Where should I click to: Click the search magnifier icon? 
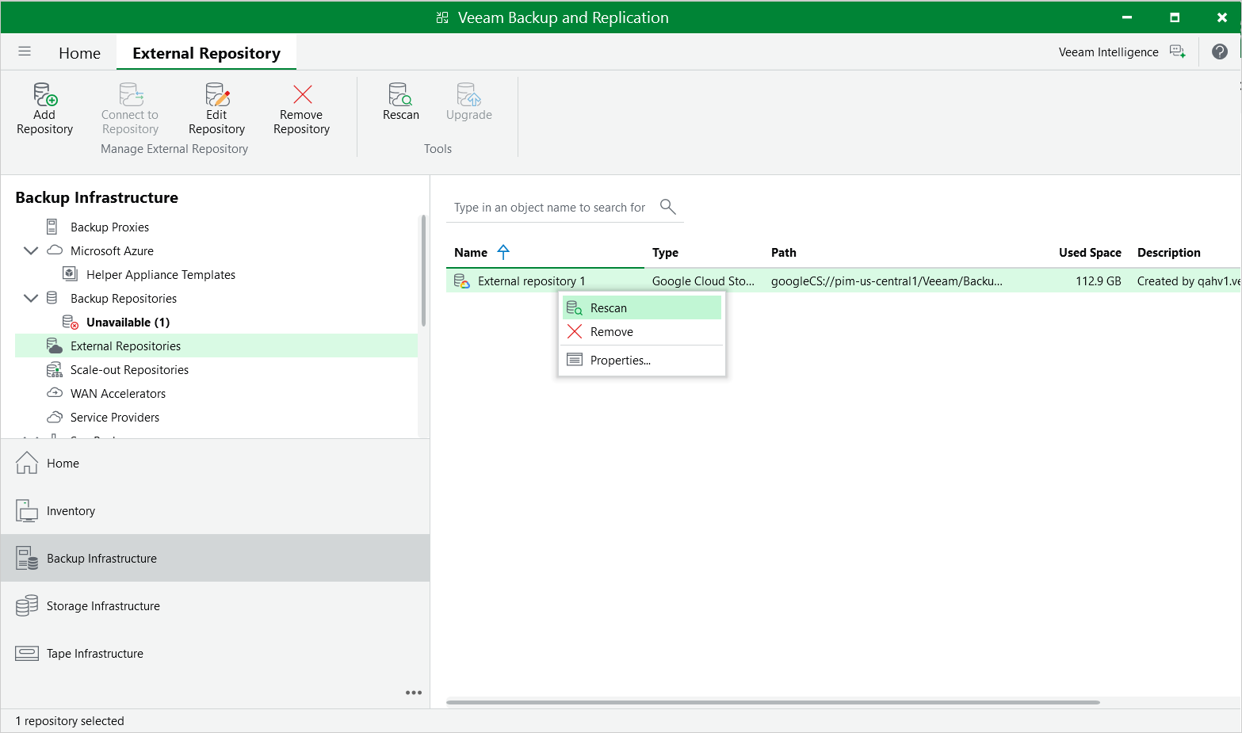coord(667,207)
